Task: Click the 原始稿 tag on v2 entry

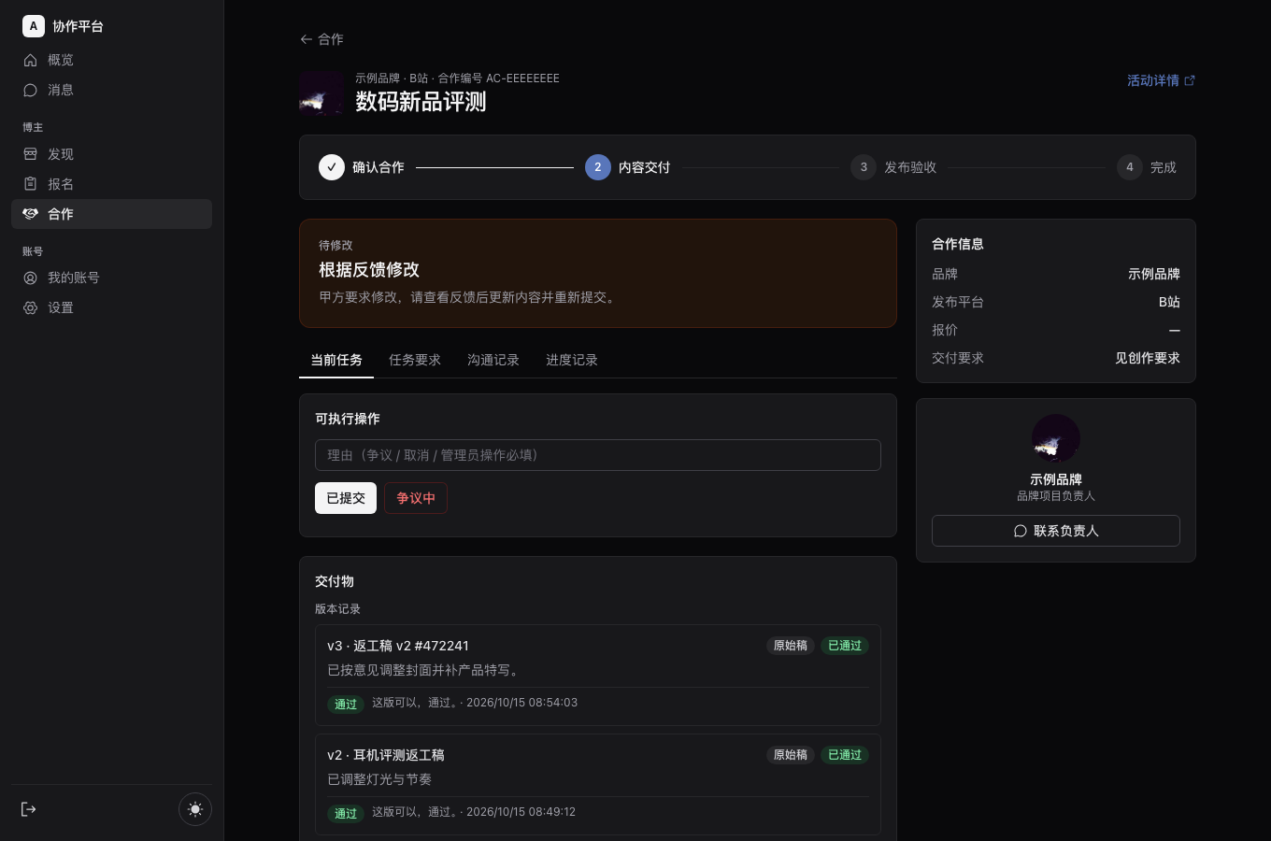Action: 791,755
